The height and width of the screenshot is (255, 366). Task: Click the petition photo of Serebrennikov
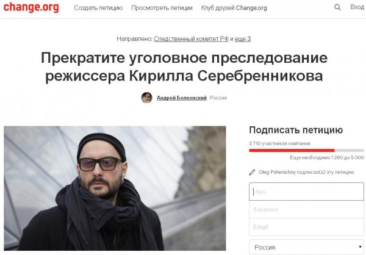(115, 189)
